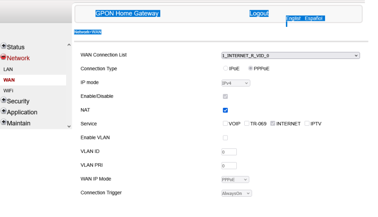Switch language to English
The height and width of the screenshot is (217, 378).
point(293,18)
